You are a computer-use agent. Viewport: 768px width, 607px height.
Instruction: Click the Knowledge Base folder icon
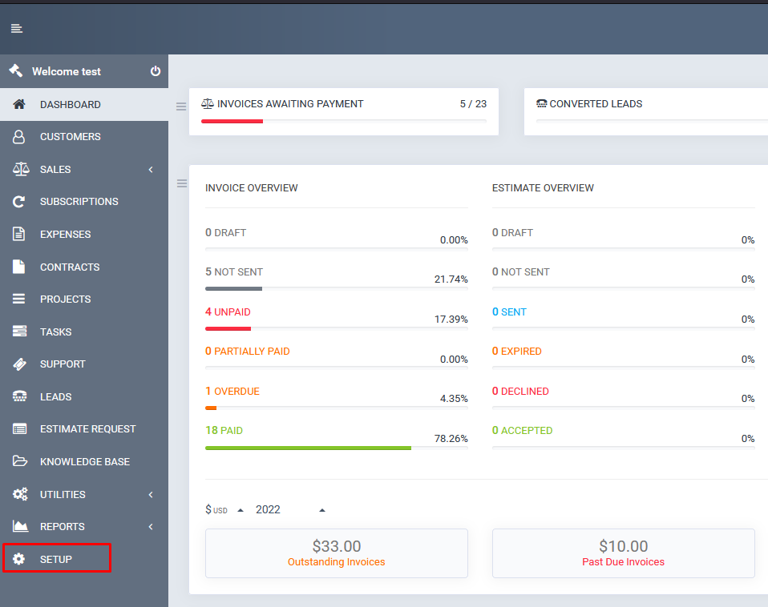pyautogui.click(x=19, y=462)
